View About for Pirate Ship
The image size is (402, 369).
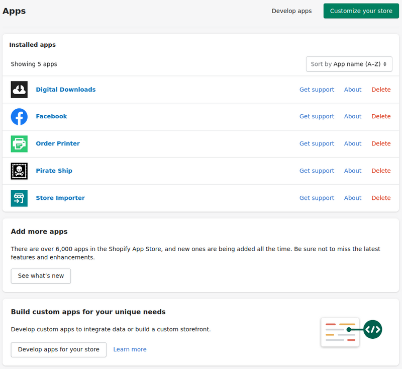coord(353,171)
